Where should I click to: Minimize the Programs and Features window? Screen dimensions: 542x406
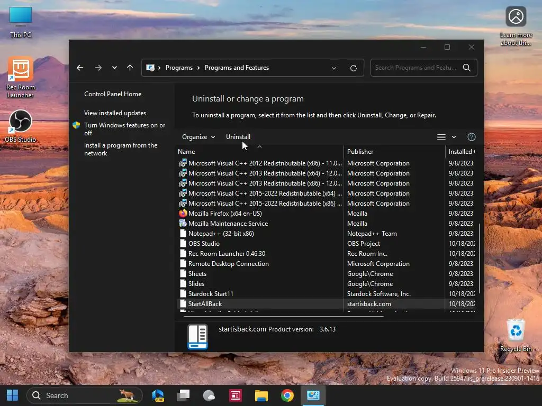(423, 47)
